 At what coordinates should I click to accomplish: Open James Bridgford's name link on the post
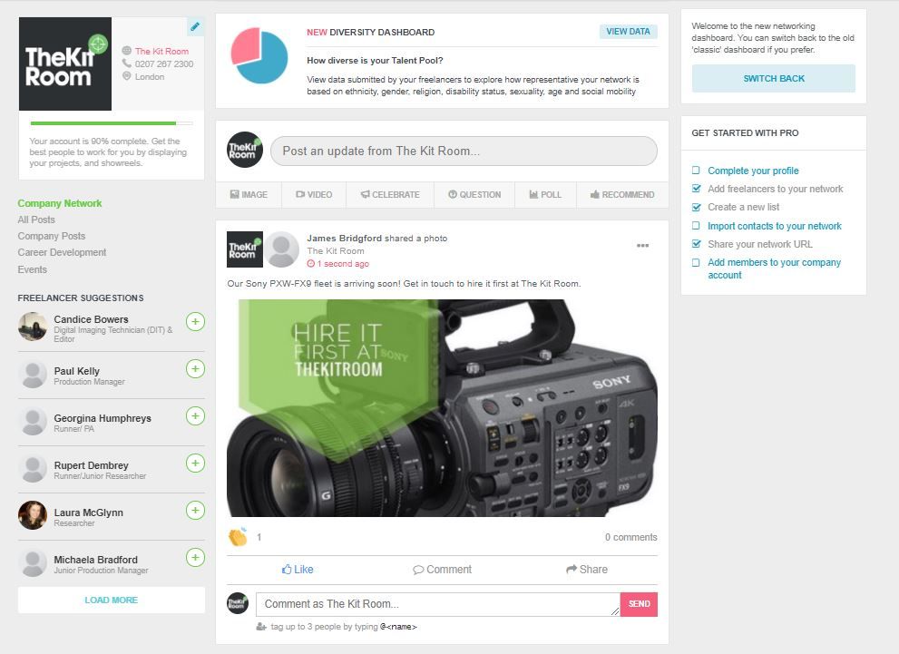pyautogui.click(x=344, y=238)
